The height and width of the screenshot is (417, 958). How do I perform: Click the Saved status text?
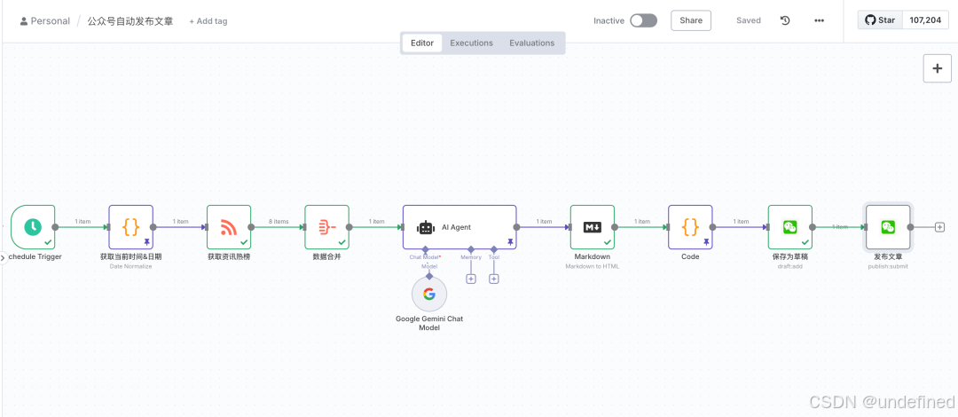[749, 20]
